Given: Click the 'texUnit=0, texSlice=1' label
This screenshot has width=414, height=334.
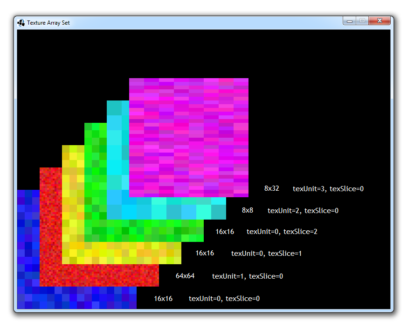Looking at the screenshot, I should click(266, 254).
